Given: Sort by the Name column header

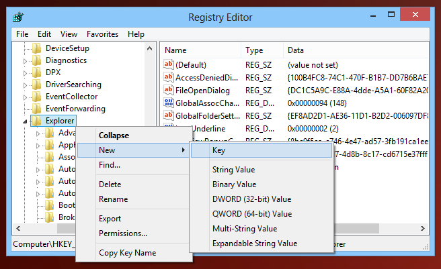Looking at the screenshot, I should coord(200,50).
